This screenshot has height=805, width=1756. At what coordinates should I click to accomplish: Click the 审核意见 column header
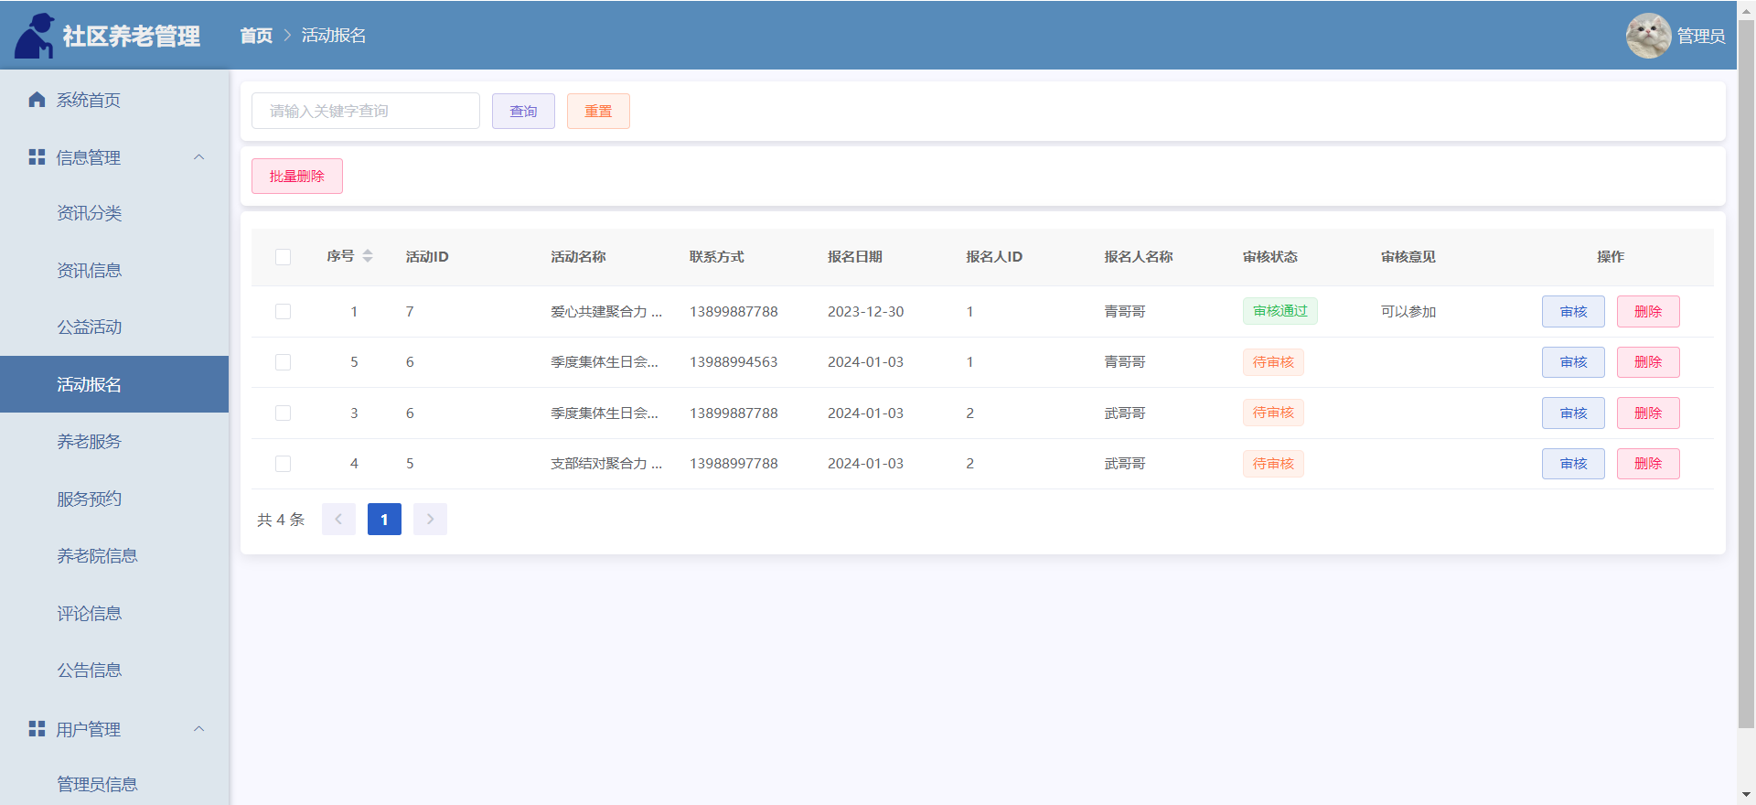pyautogui.click(x=1408, y=257)
